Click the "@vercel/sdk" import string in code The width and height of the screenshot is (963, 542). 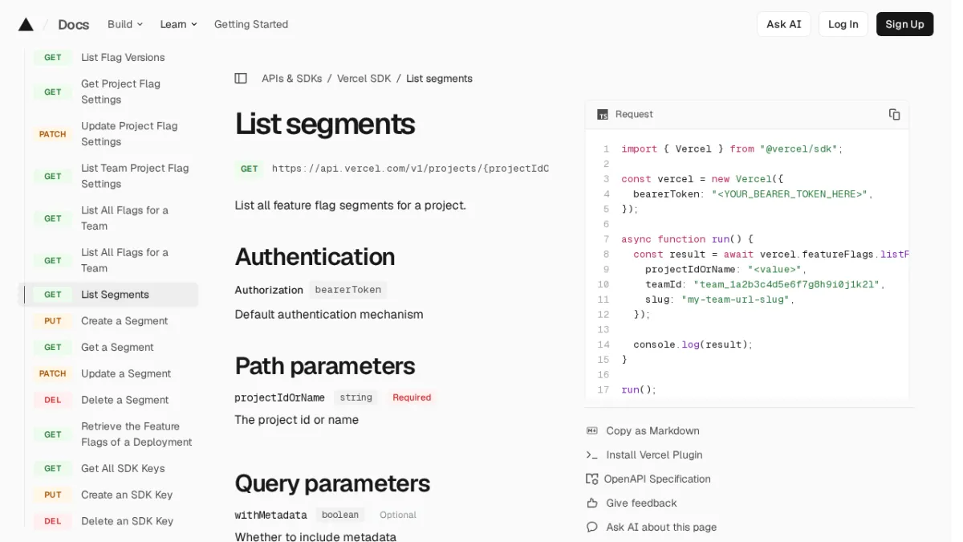click(x=798, y=149)
